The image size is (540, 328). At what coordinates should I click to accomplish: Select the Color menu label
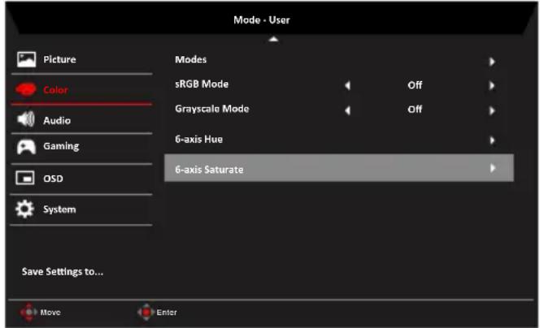56,90
